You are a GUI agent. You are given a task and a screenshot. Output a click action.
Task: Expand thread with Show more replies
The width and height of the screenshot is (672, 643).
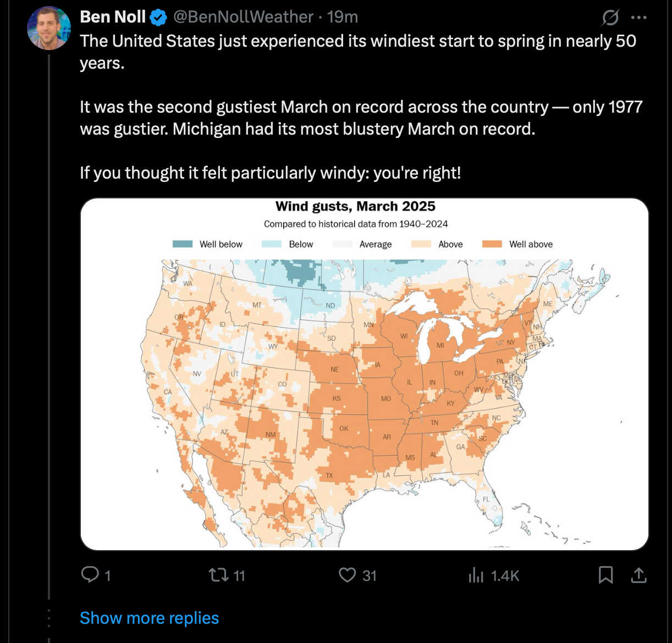tap(149, 618)
